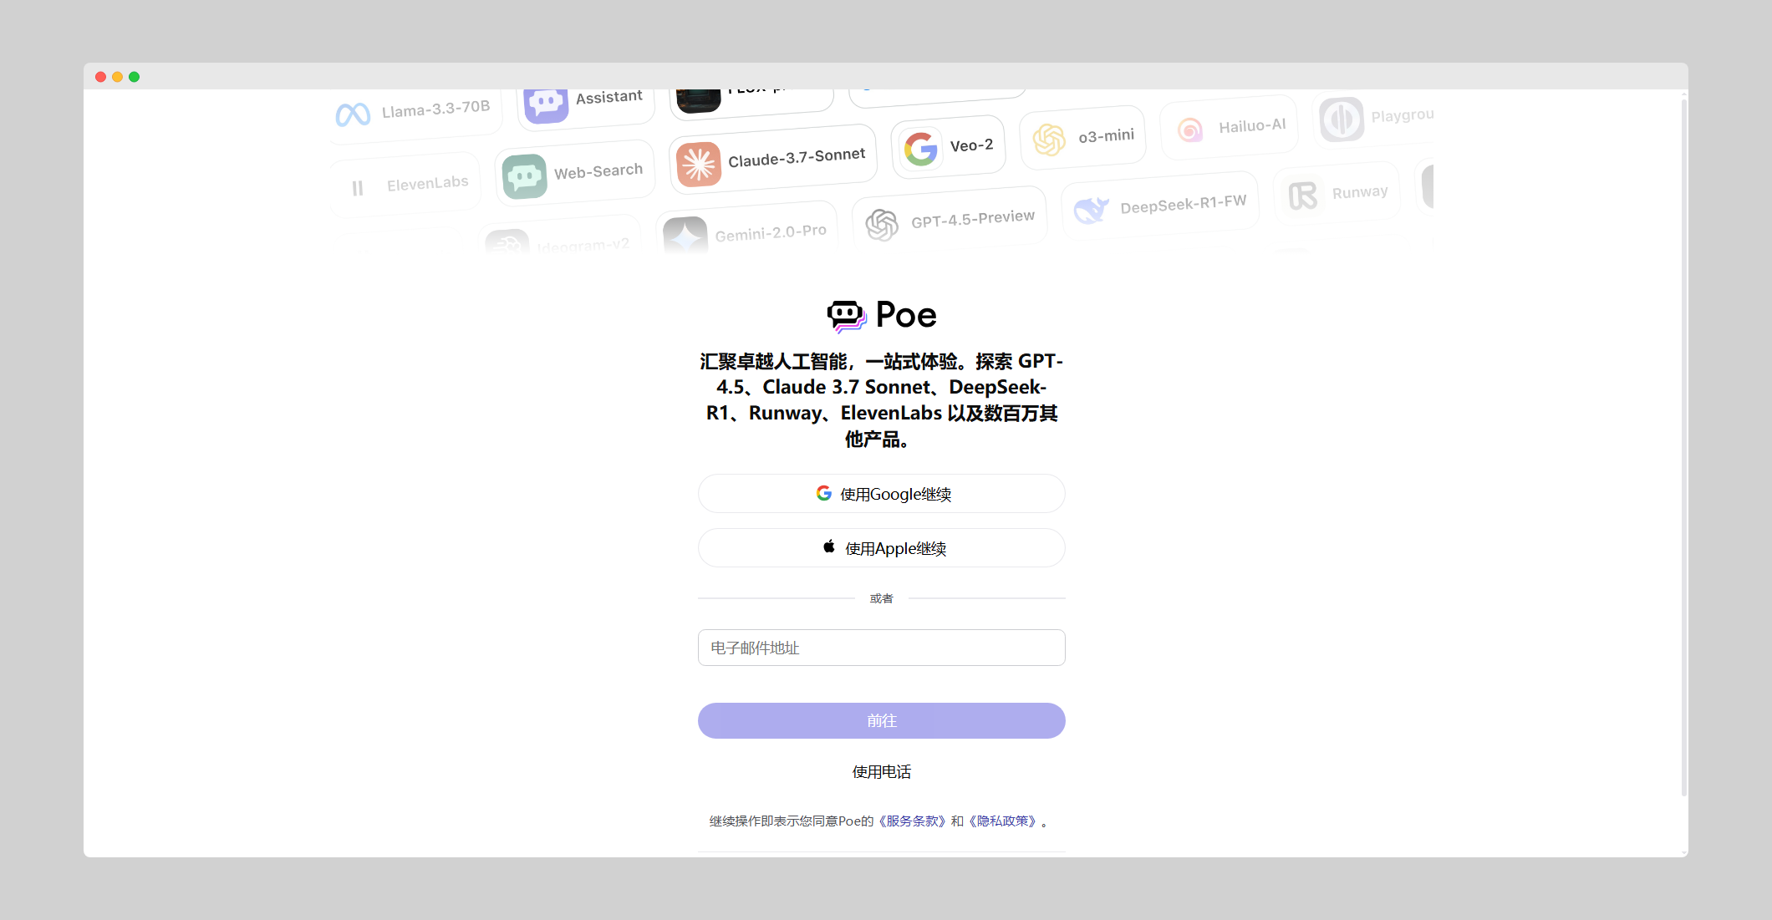Click the ElevenLabs label text

tap(427, 183)
